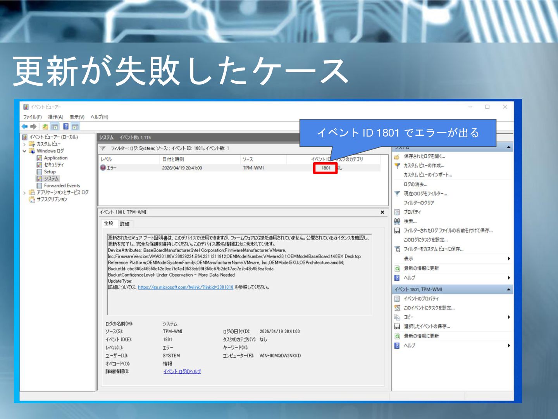Click the カスタム ビュー folder icon
The image size is (558, 419).
pyautogui.click(x=32, y=144)
